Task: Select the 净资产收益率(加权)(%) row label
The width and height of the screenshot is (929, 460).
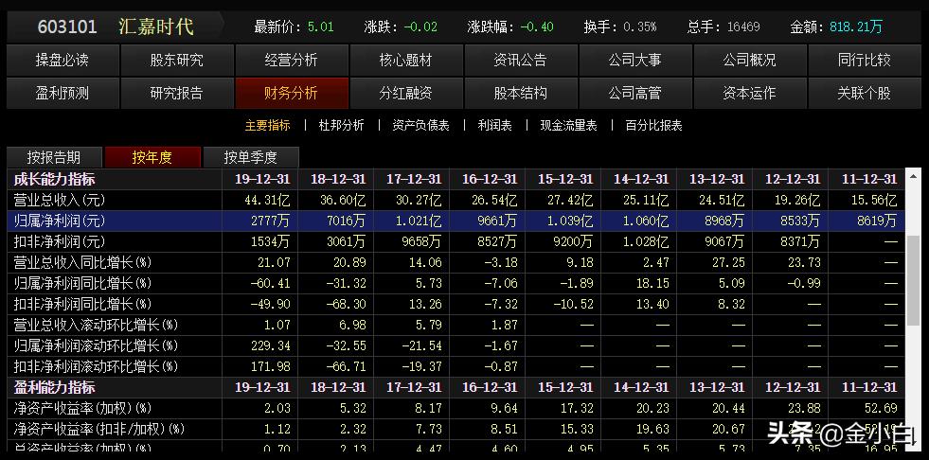Action: 82,408
